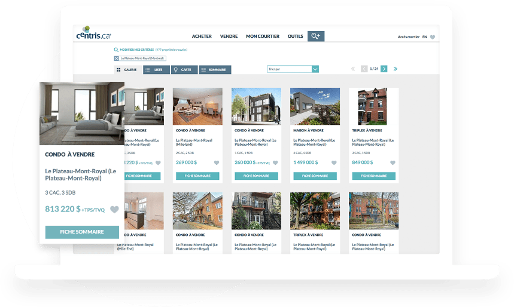Click the 813 220 $ price on enlarged card
Viewport: 514px width, 307px height.
coord(63,209)
